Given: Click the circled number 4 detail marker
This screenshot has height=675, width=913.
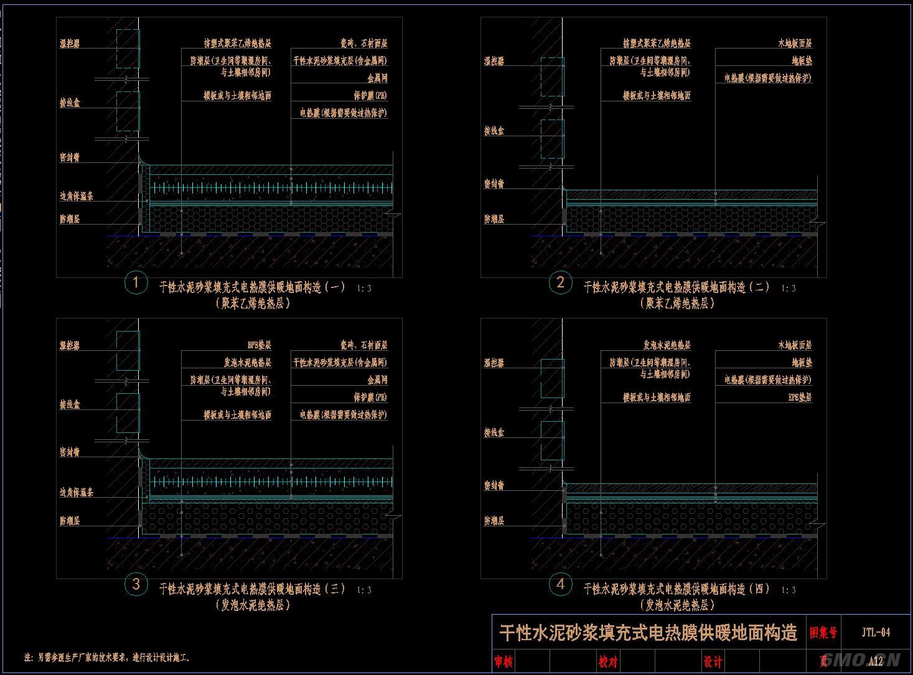Looking at the screenshot, I should click(x=561, y=585).
